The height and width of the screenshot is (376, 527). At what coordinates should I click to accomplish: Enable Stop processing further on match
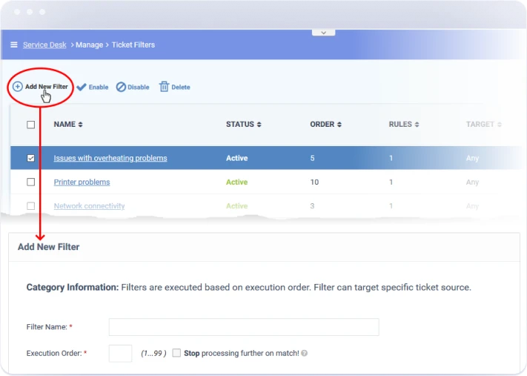click(176, 354)
